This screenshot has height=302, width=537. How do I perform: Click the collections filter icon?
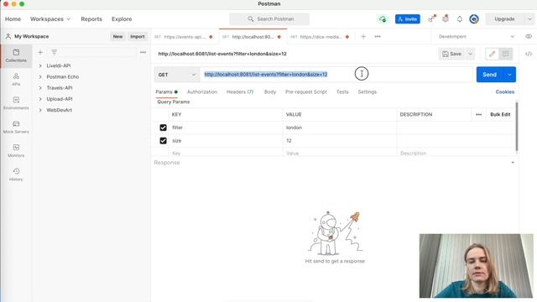click(x=54, y=52)
